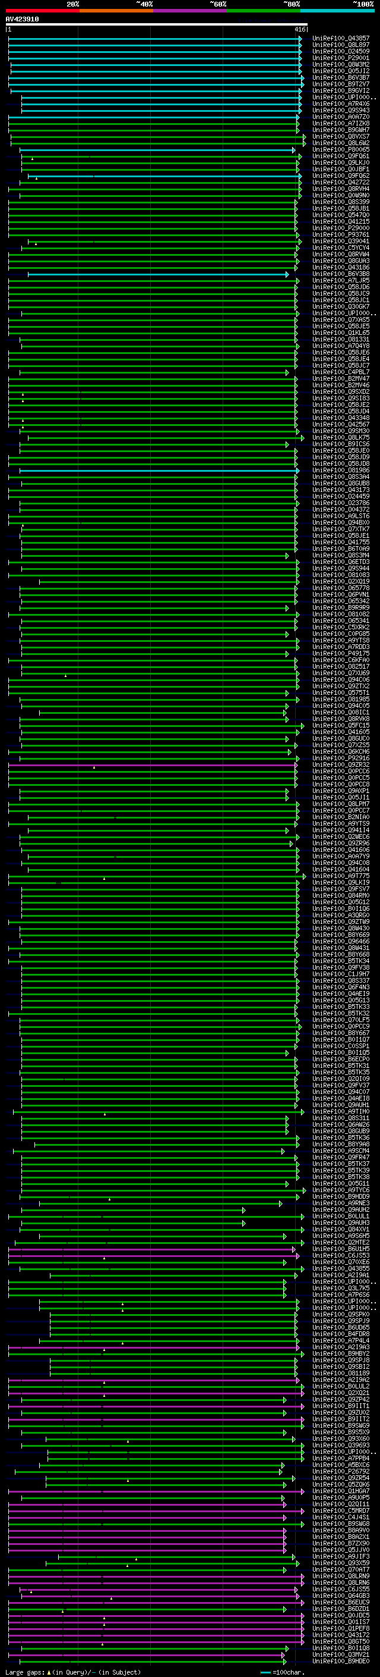Select hit UniRef100_Q8W3M2

pyautogui.click(x=340, y=65)
